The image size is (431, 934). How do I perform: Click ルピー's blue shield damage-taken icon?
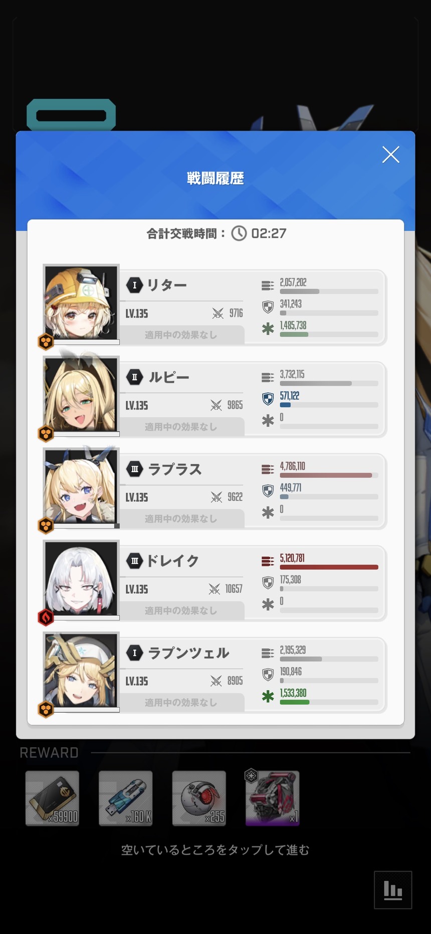(x=268, y=399)
